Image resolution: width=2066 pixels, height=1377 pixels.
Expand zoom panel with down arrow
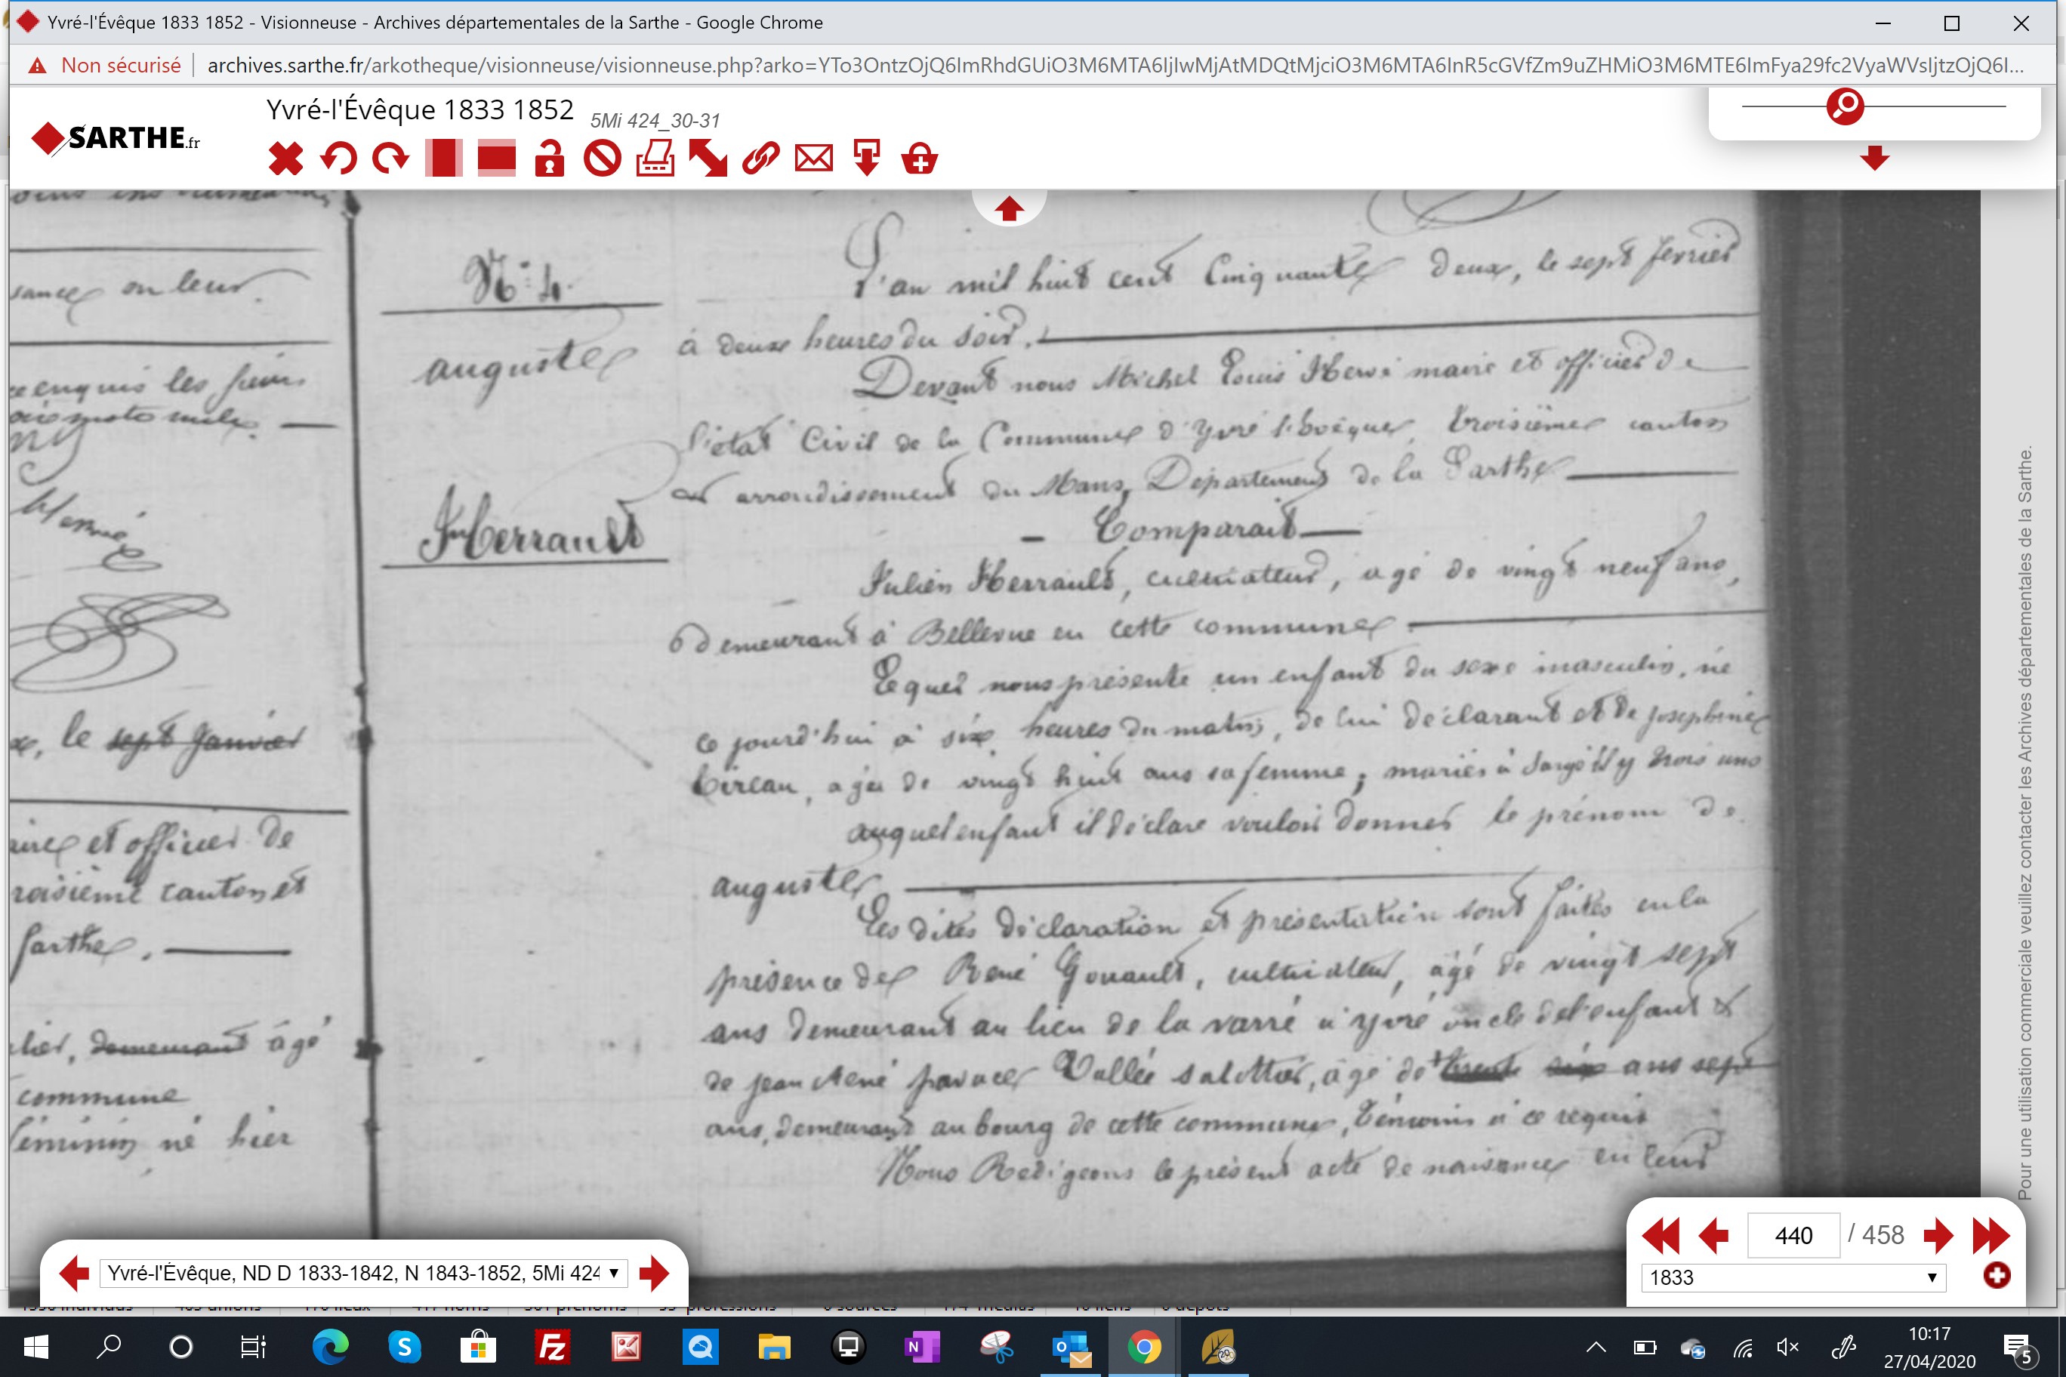(1874, 158)
